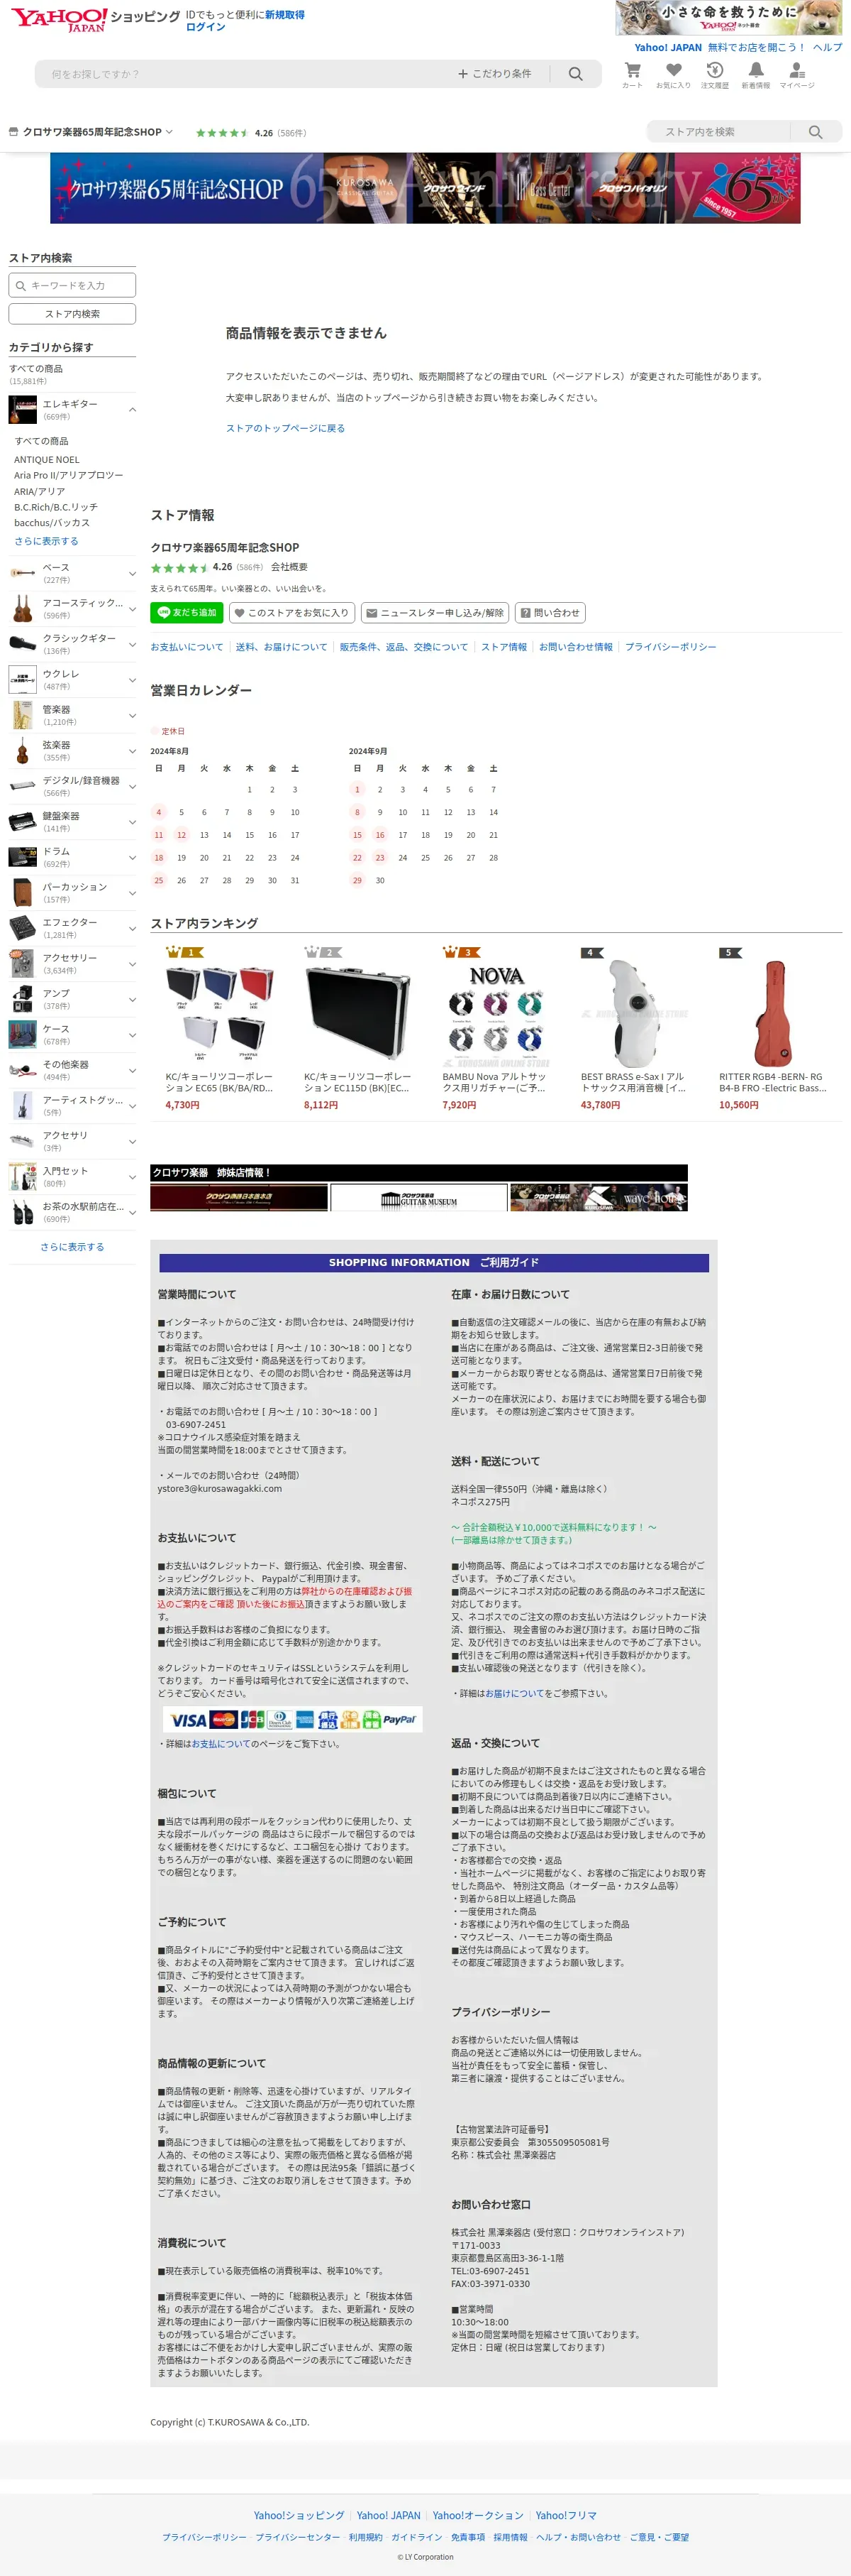This screenshot has width=851, height=2576.
Task: Click the ストア内検索 sidebar button
Action: 72,314
